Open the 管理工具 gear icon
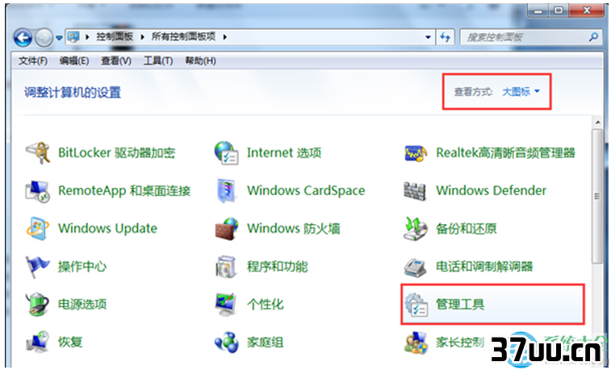This screenshot has width=611, height=370. pos(416,305)
